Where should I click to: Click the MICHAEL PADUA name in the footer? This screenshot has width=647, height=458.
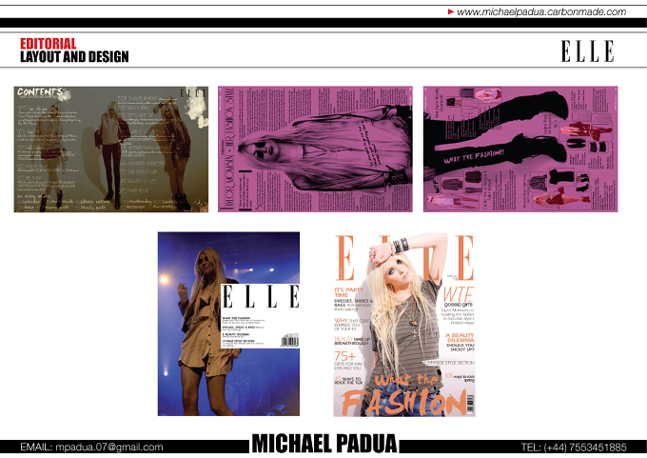pyautogui.click(x=324, y=444)
